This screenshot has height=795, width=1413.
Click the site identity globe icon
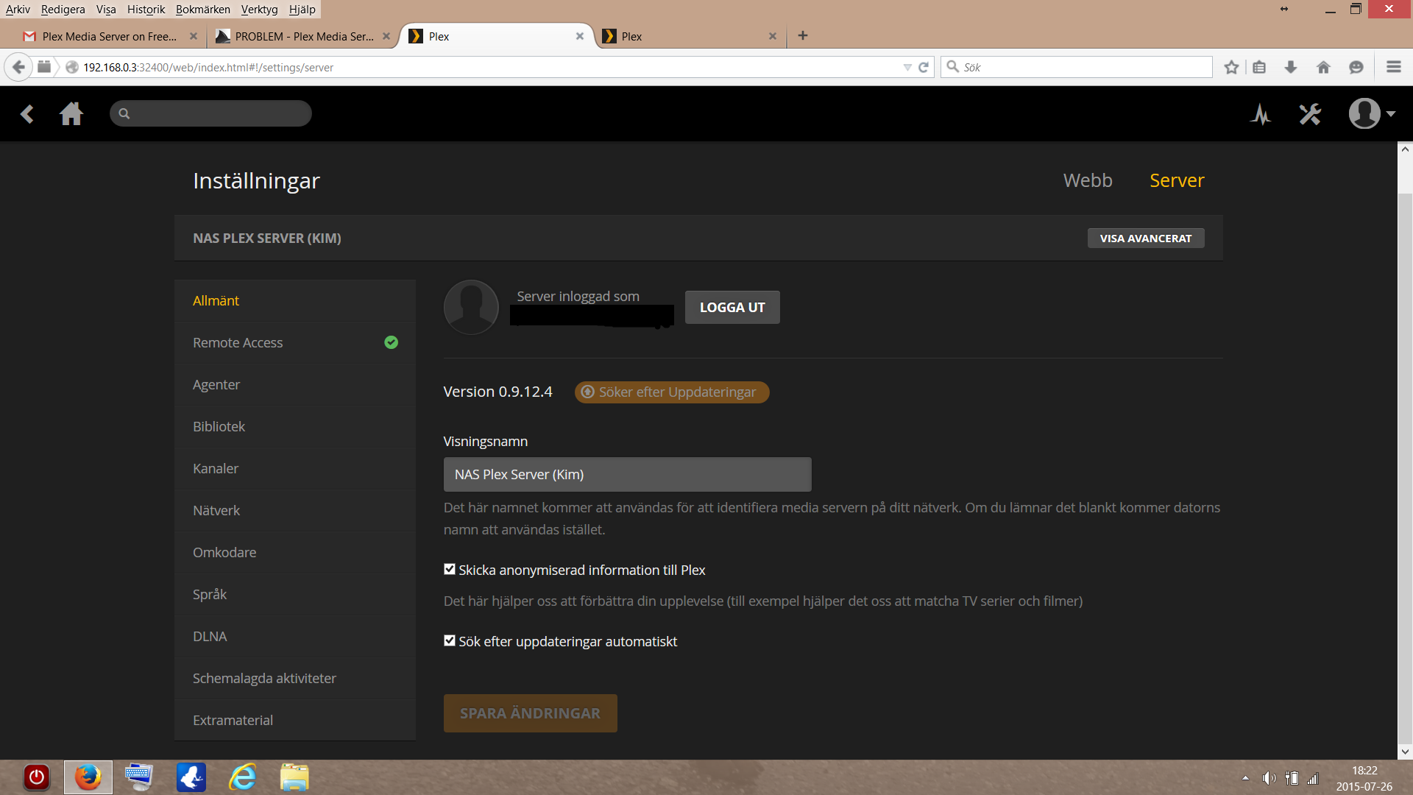pyautogui.click(x=72, y=67)
